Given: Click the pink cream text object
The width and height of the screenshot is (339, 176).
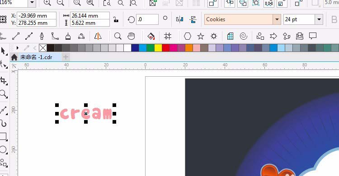Looking at the screenshot, I should 86,113.
